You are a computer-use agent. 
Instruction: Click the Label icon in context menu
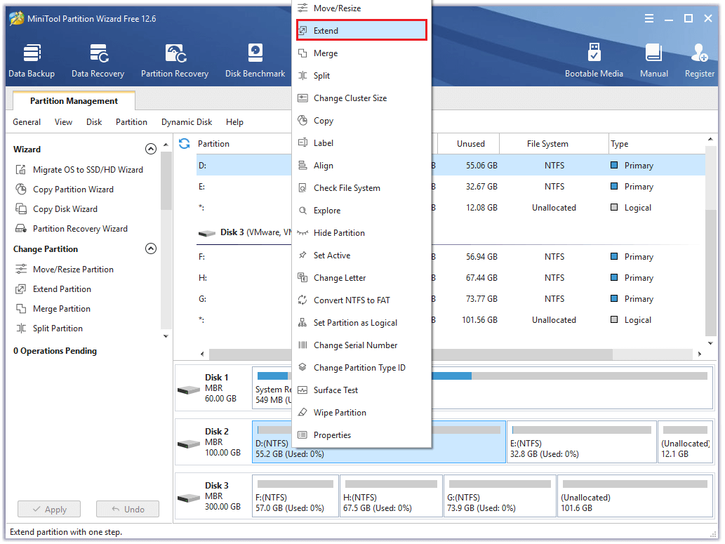303,143
